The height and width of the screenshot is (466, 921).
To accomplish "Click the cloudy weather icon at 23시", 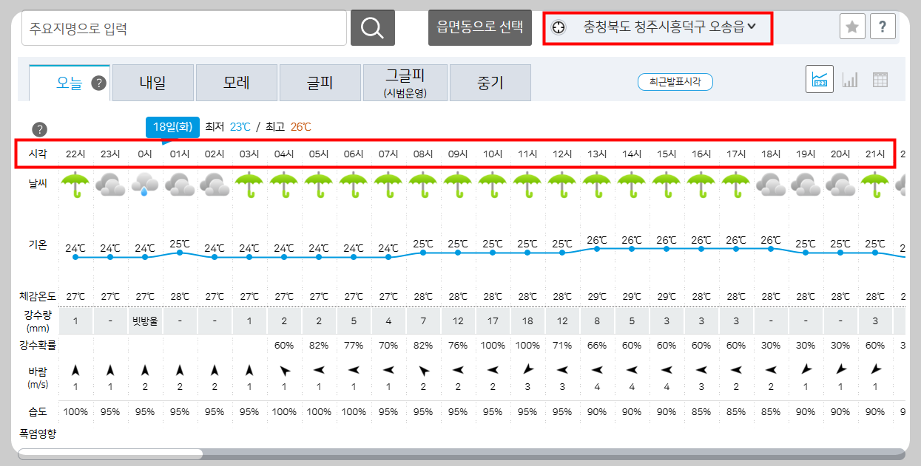I will coord(110,185).
